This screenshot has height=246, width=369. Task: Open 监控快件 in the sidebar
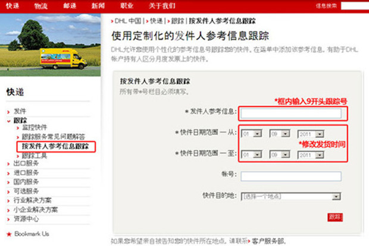pyautogui.click(x=35, y=127)
